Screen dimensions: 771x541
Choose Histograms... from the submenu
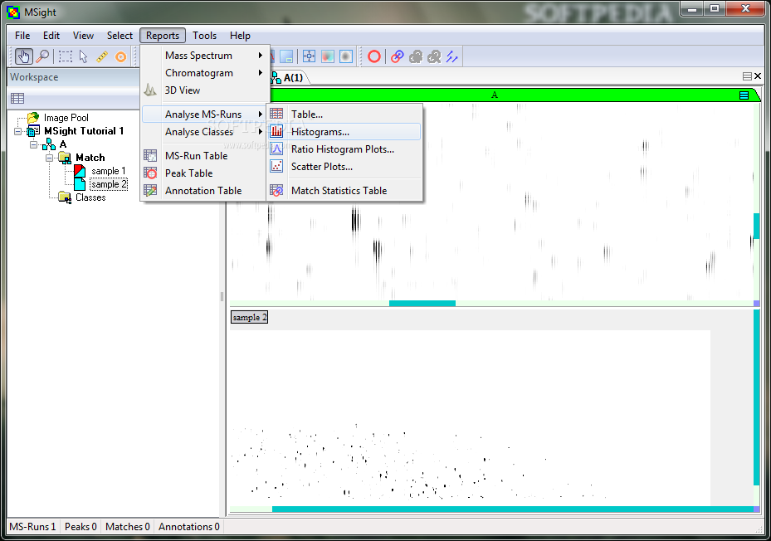[x=344, y=132]
